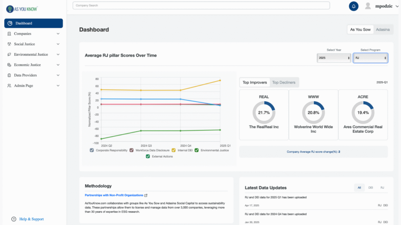Click the 2025 Q1 data upload entry
The height and width of the screenshot is (225, 401).
click(x=275, y=197)
